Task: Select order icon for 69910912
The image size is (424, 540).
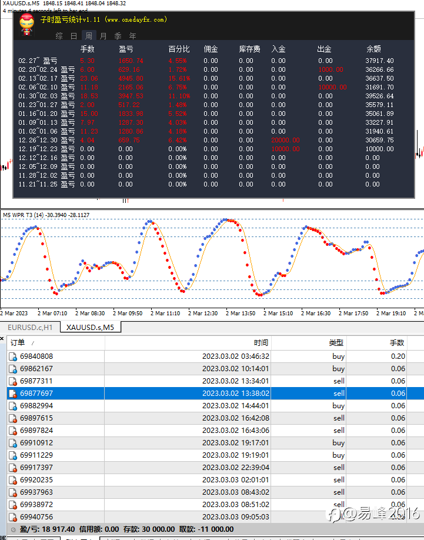Action: pyautogui.click(x=13, y=443)
